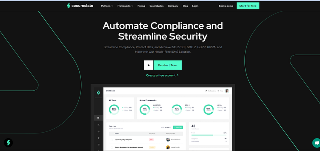Click the Start for free button
This screenshot has height=151, width=320.
(248, 6)
